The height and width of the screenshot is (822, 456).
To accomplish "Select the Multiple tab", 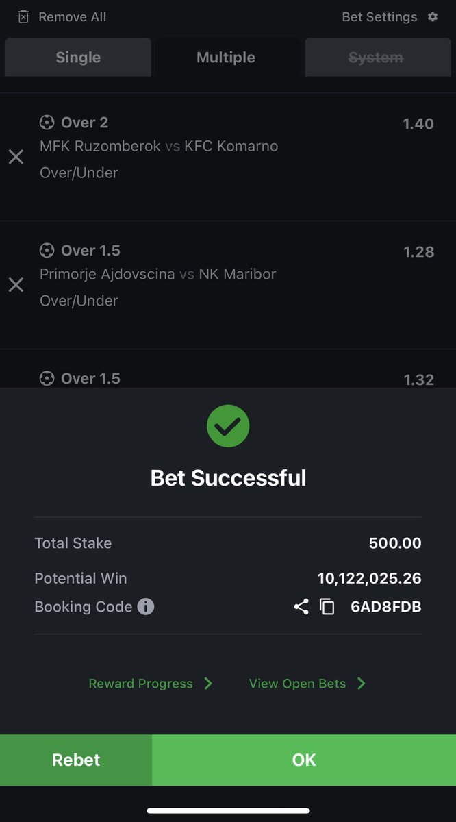I will pyautogui.click(x=226, y=58).
